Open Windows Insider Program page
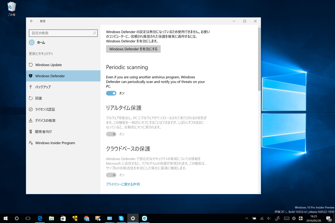 pyautogui.click(x=63, y=143)
